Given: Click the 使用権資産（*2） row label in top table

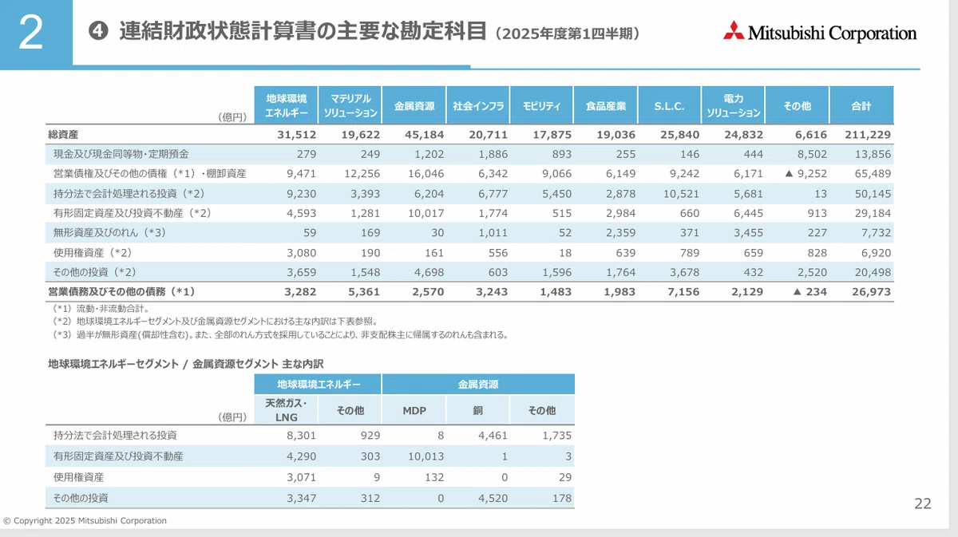Looking at the screenshot, I should (x=93, y=252).
